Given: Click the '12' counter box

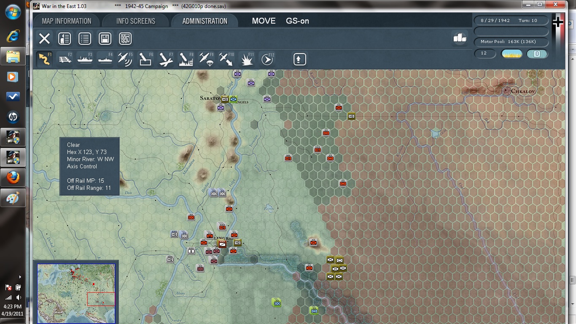Looking at the screenshot, I should (x=484, y=54).
